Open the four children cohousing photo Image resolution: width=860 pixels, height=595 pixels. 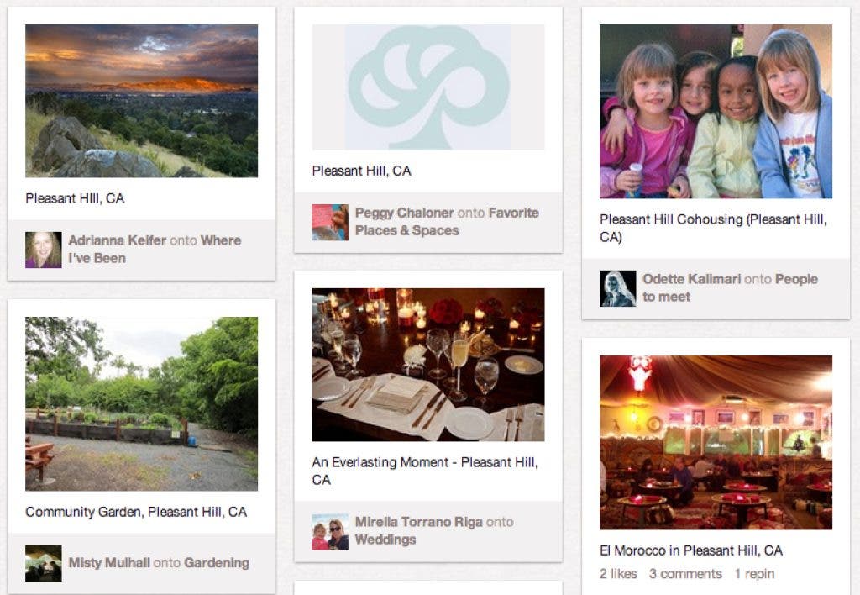pyautogui.click(x=716, y=111)
